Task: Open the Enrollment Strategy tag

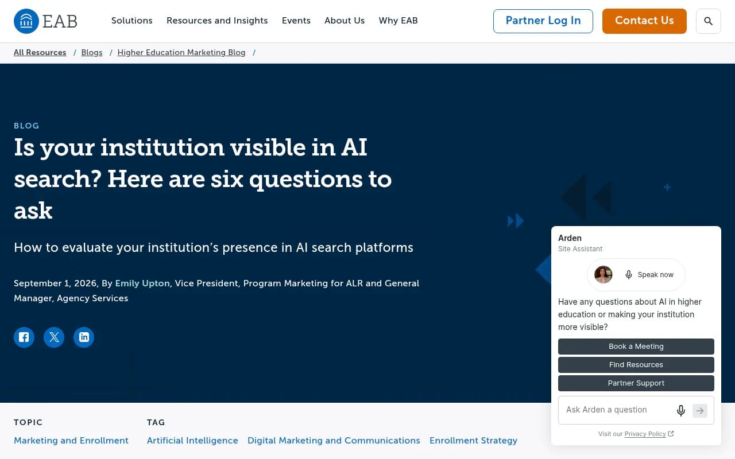Action: [x=473, y=441]
